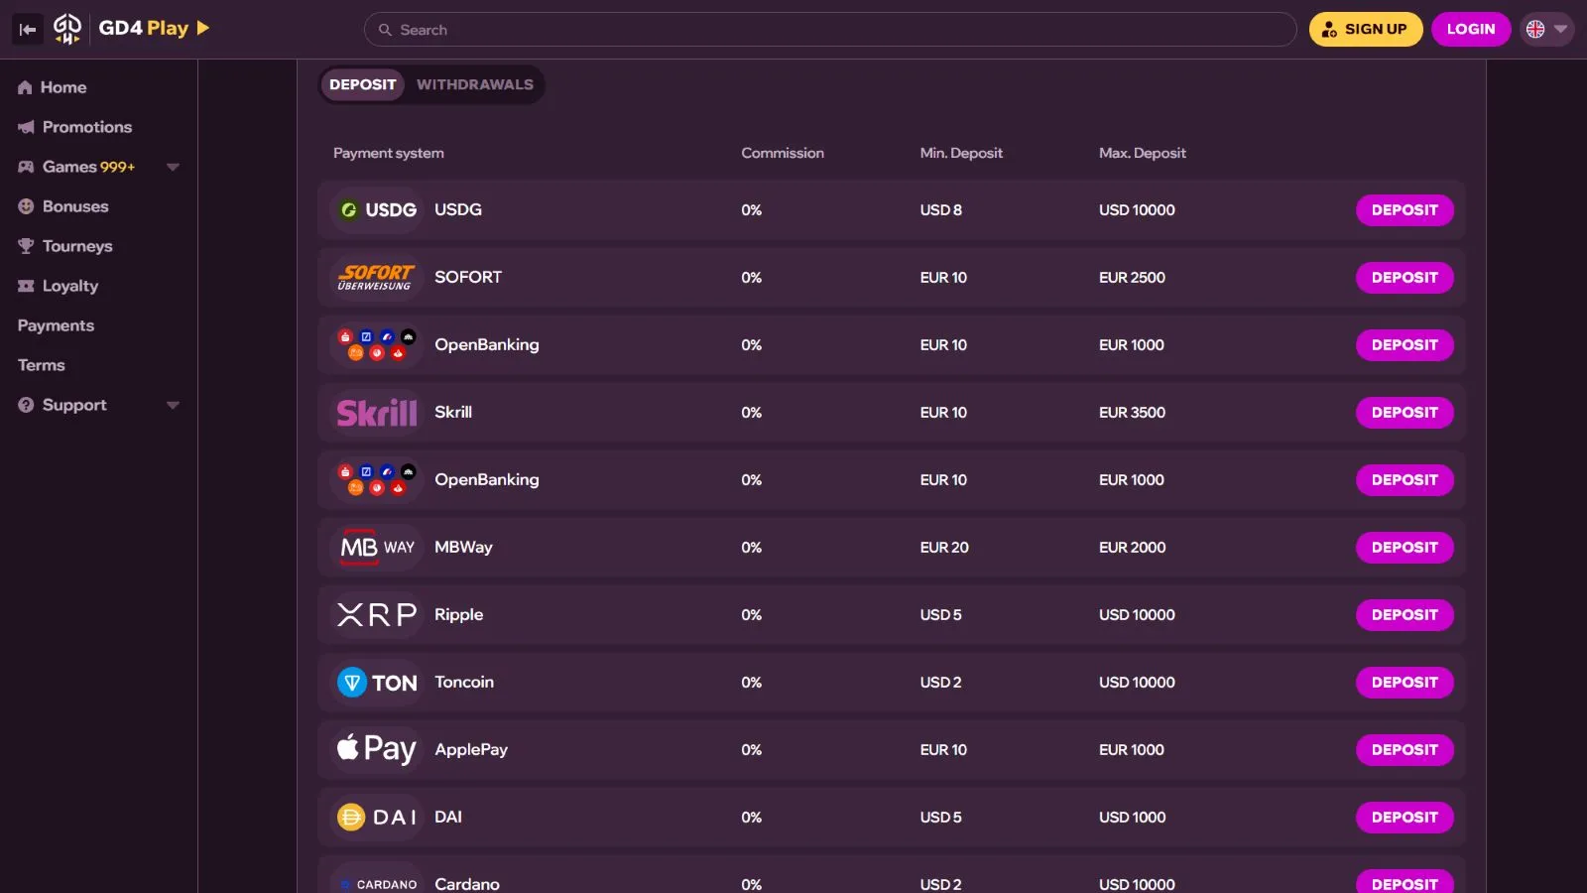The width and height of the screenshot is (1587, 893).
Task: Click the DAI coin logo
Action: point(377,818)
